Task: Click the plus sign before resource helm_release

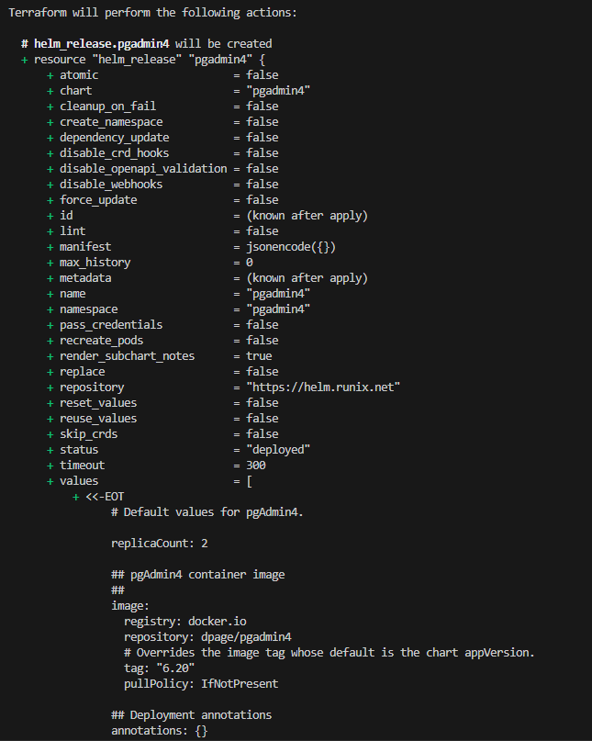Action: [25, 60]
